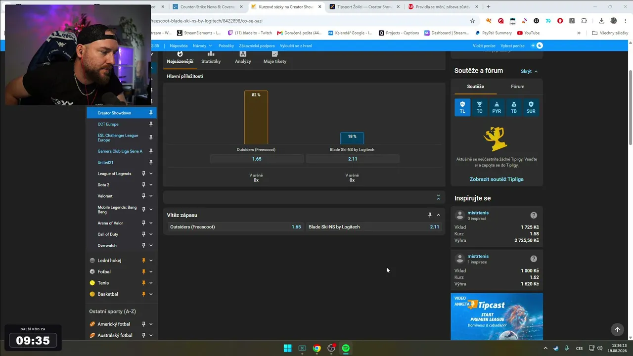Expand the Valorant list
Image resolution: width=633 pixels, height=356 pixels.
click(151, 196)
